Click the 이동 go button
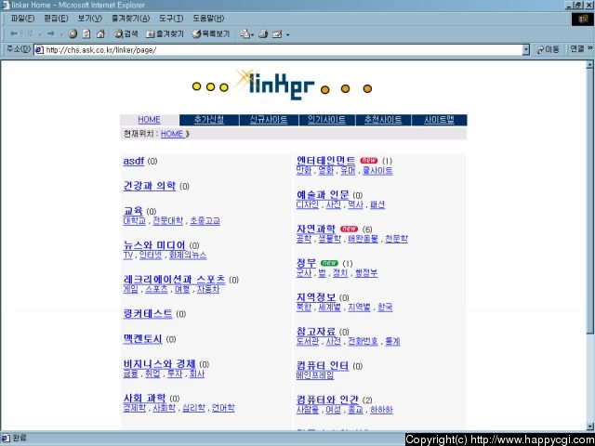Viewport: 595px width, 446px height. pos(548,49)
